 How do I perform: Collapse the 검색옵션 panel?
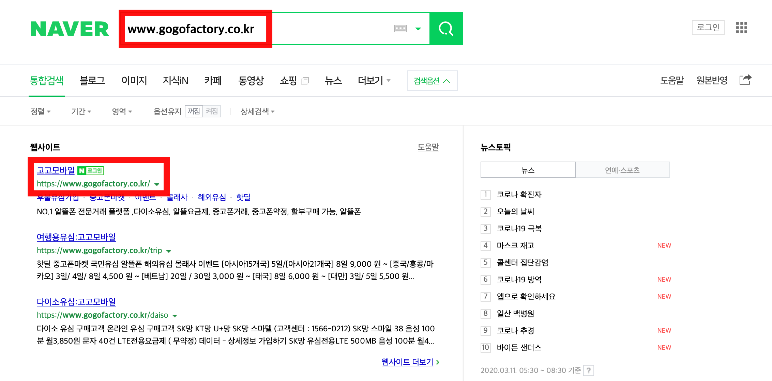tap(432, 81)
